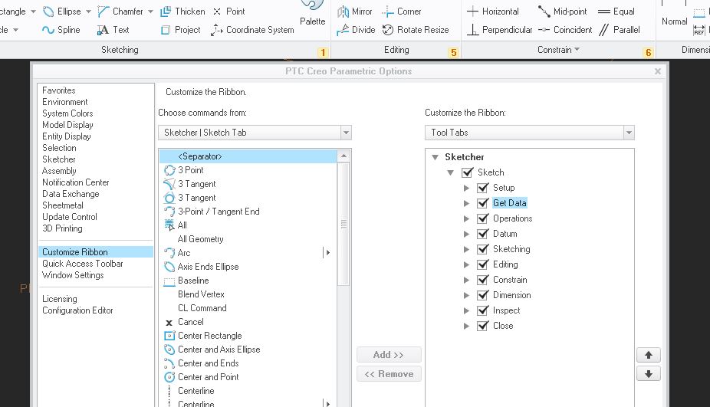710x407 pixels.
Task: Collapse the Sketch tab node
Action: 451,172
